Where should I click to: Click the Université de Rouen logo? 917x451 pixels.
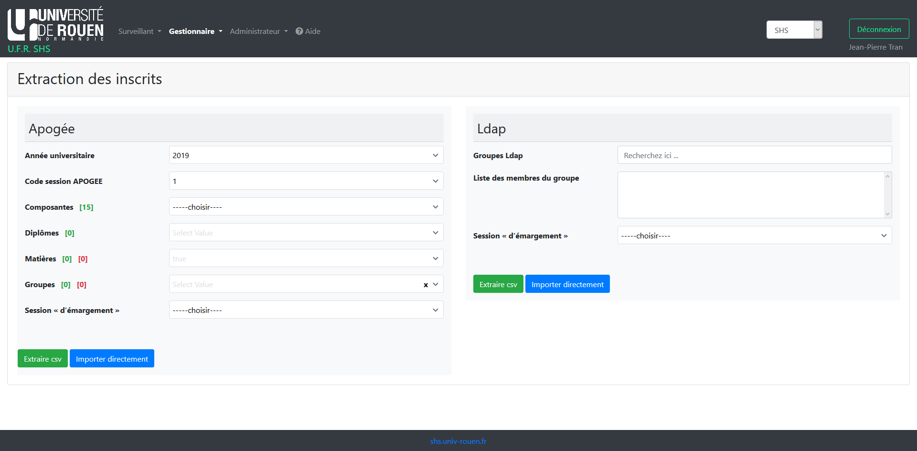[x=55, y=25]
